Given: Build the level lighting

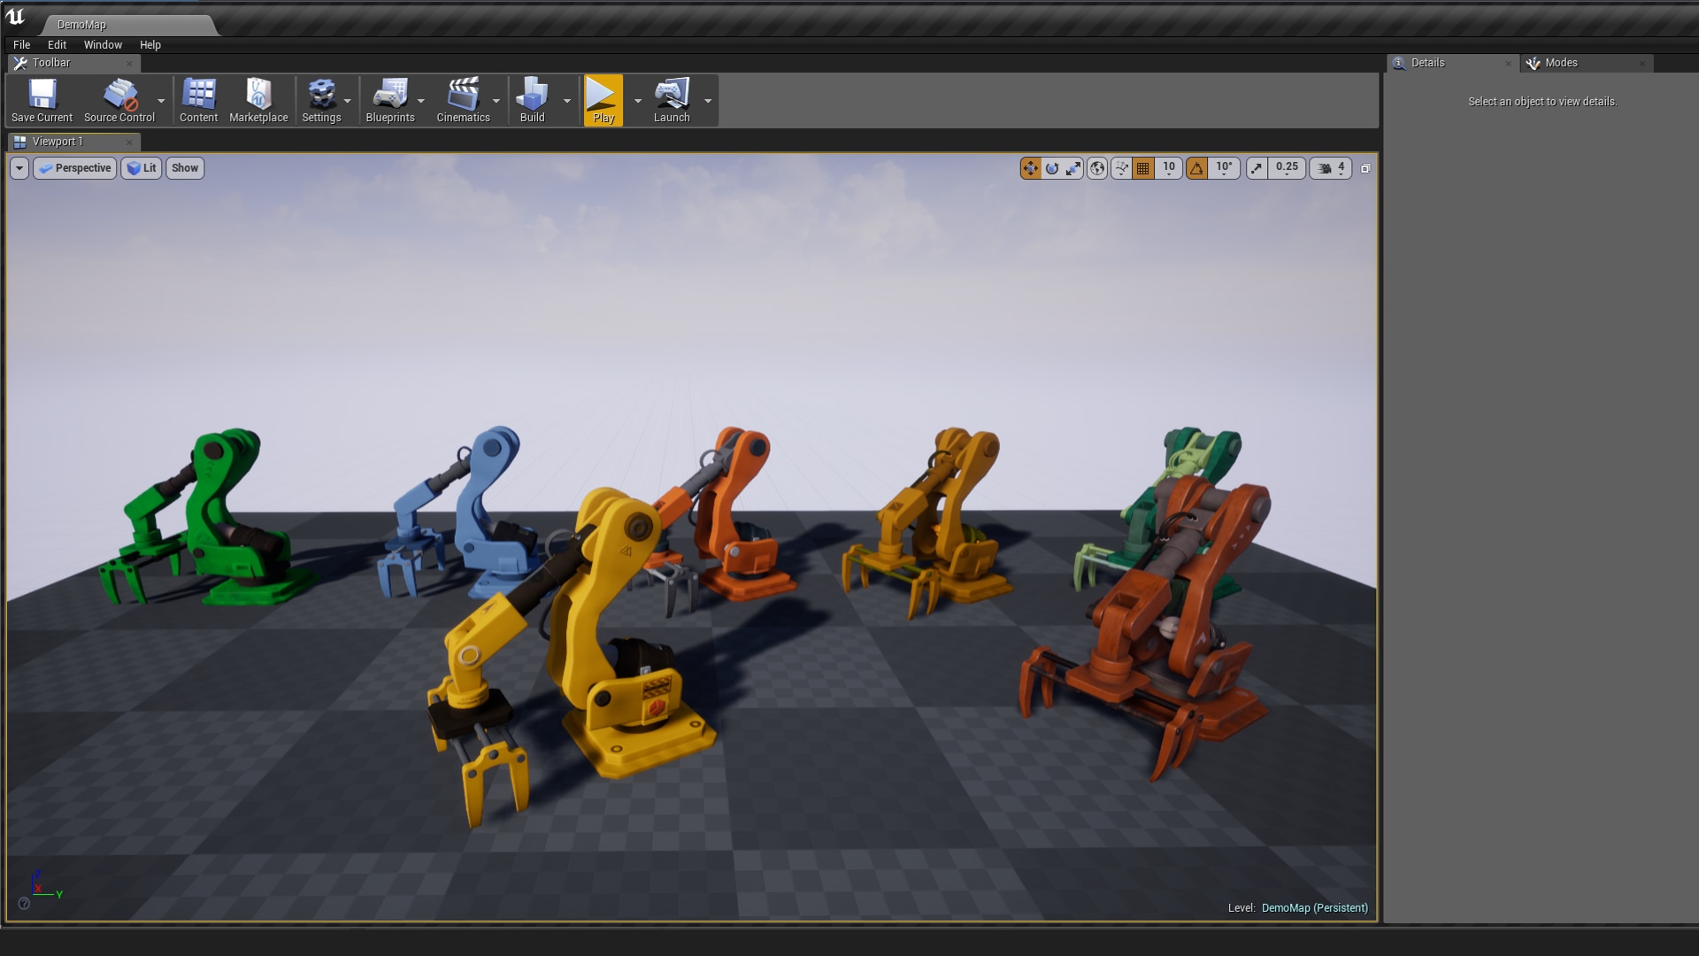Looking at the screenshot, I should coord(532,100).
